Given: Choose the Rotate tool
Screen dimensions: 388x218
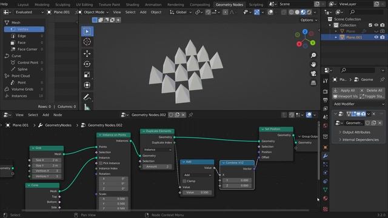Looking at the screenshot, I should tap(87, 64).
